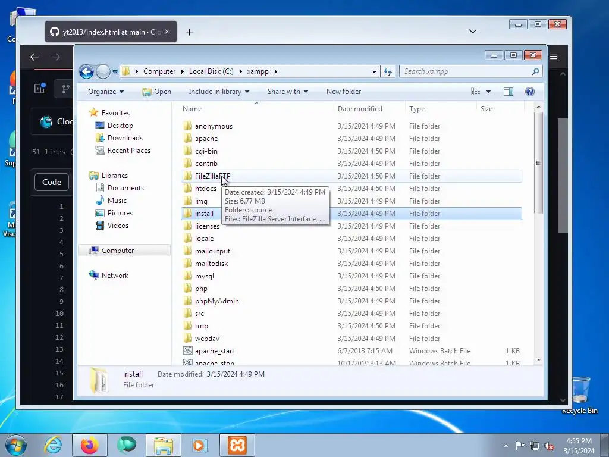Viewport: 609px width, 457px height.
Task: Click Local Disk (C:) in breadcrumb
Action: [x=211, y=71]
